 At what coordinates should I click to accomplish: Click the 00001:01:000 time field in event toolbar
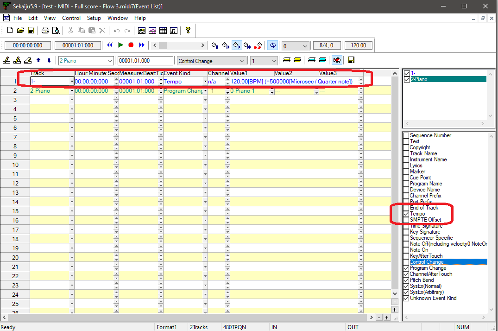tap(145, 61)
